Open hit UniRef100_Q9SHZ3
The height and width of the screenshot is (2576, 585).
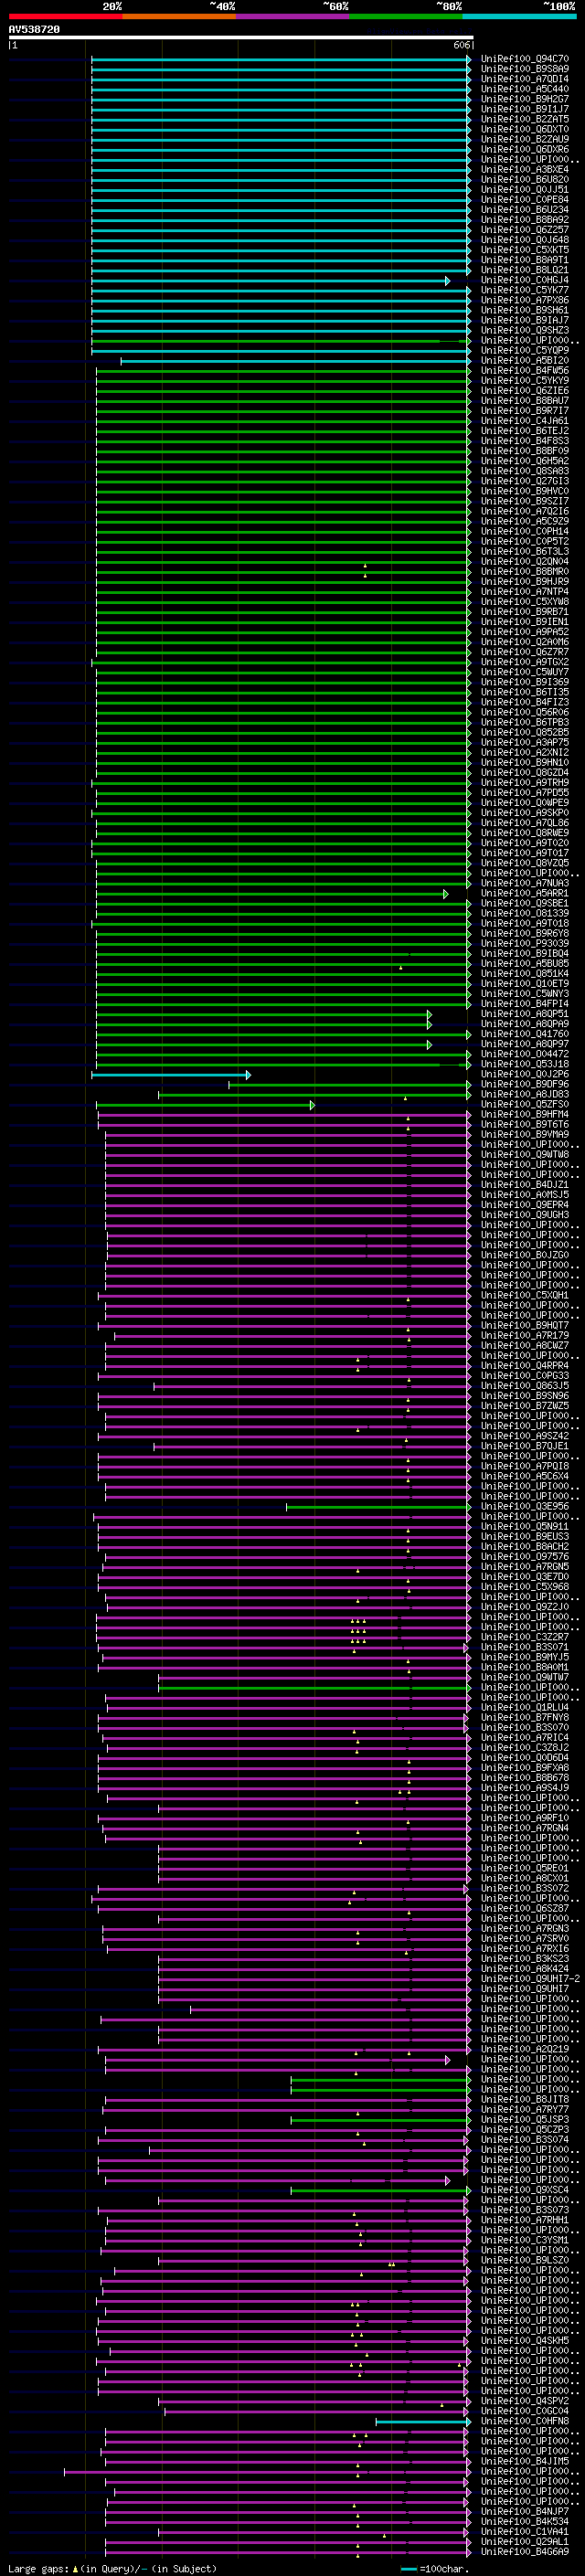(525, 330)
